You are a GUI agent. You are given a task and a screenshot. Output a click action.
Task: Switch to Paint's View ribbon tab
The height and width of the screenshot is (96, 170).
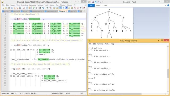105,5
